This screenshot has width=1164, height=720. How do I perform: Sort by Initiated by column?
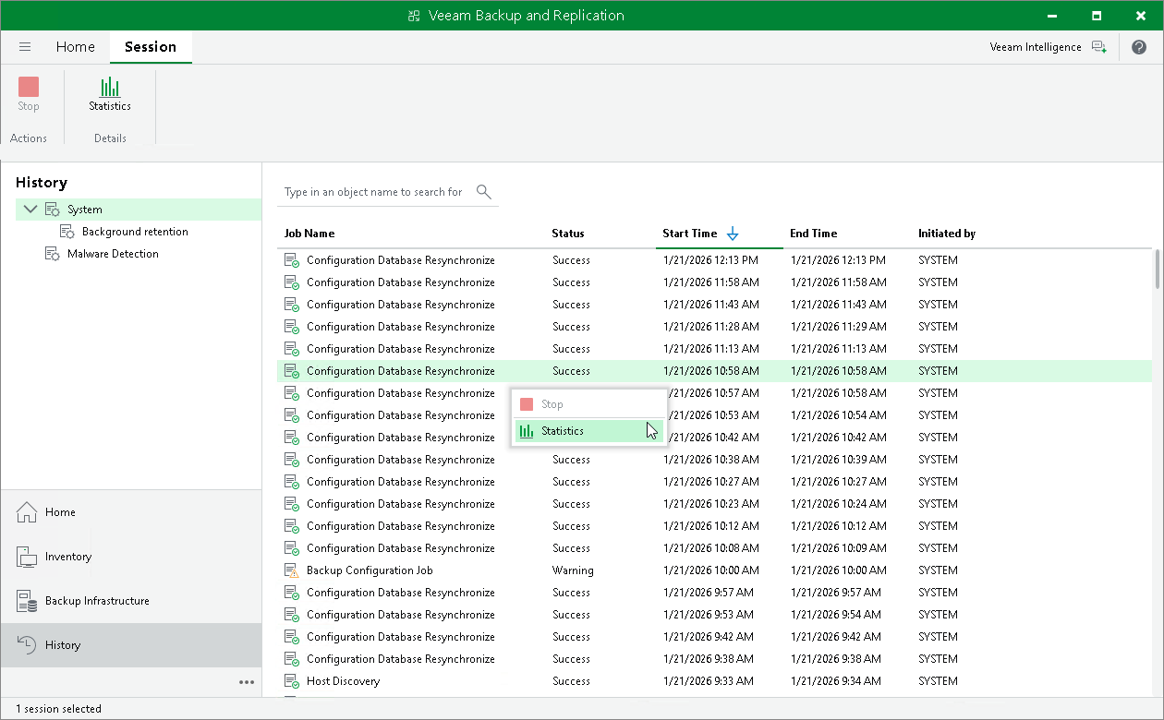point(947,234)
